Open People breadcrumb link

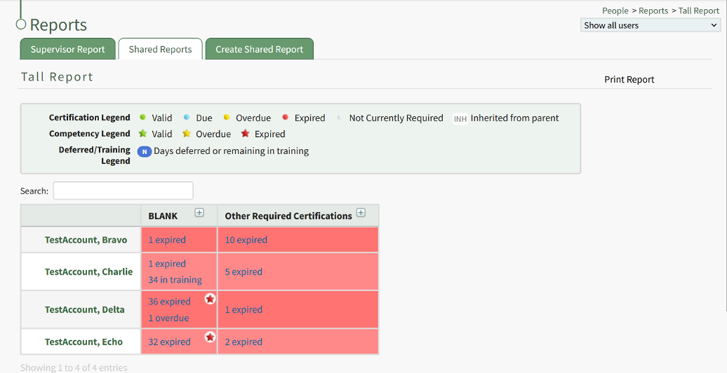coord(615,11)
